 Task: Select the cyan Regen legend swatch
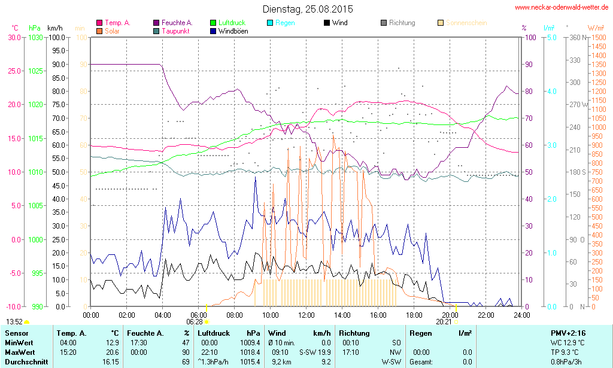click(270, 23)
